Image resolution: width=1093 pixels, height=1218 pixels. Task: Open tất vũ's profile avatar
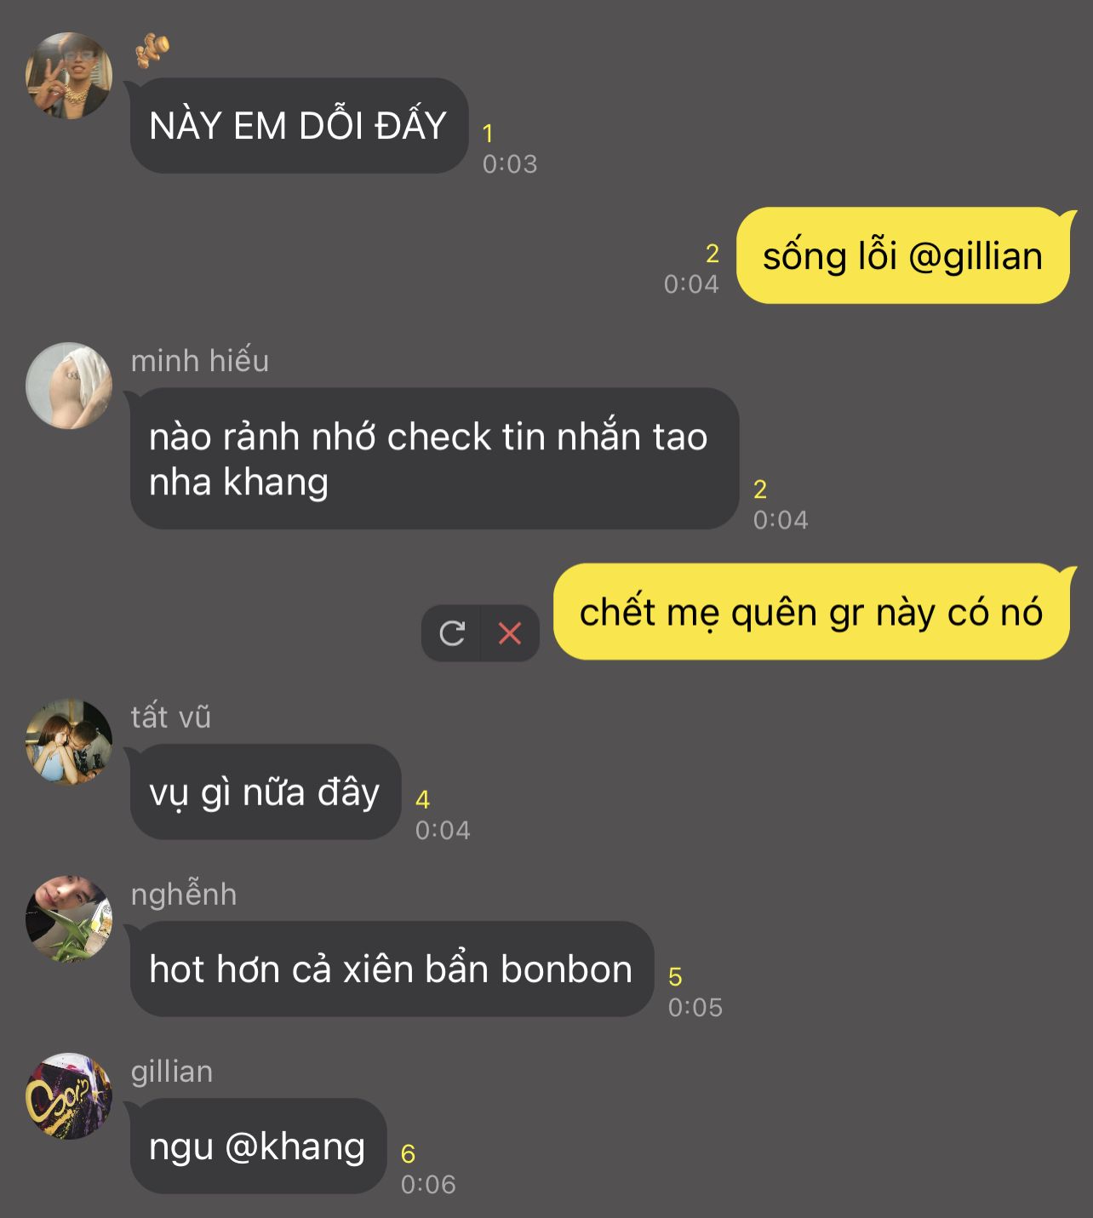tap(69, 741)
